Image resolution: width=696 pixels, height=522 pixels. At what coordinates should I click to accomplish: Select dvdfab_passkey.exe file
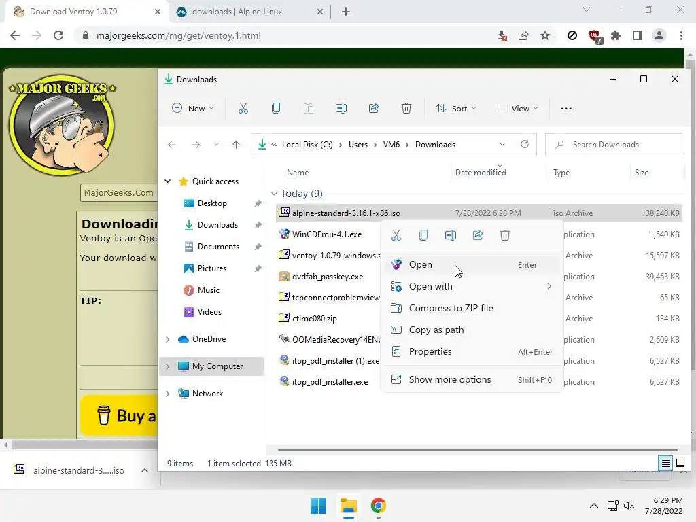tap(328, 277)
